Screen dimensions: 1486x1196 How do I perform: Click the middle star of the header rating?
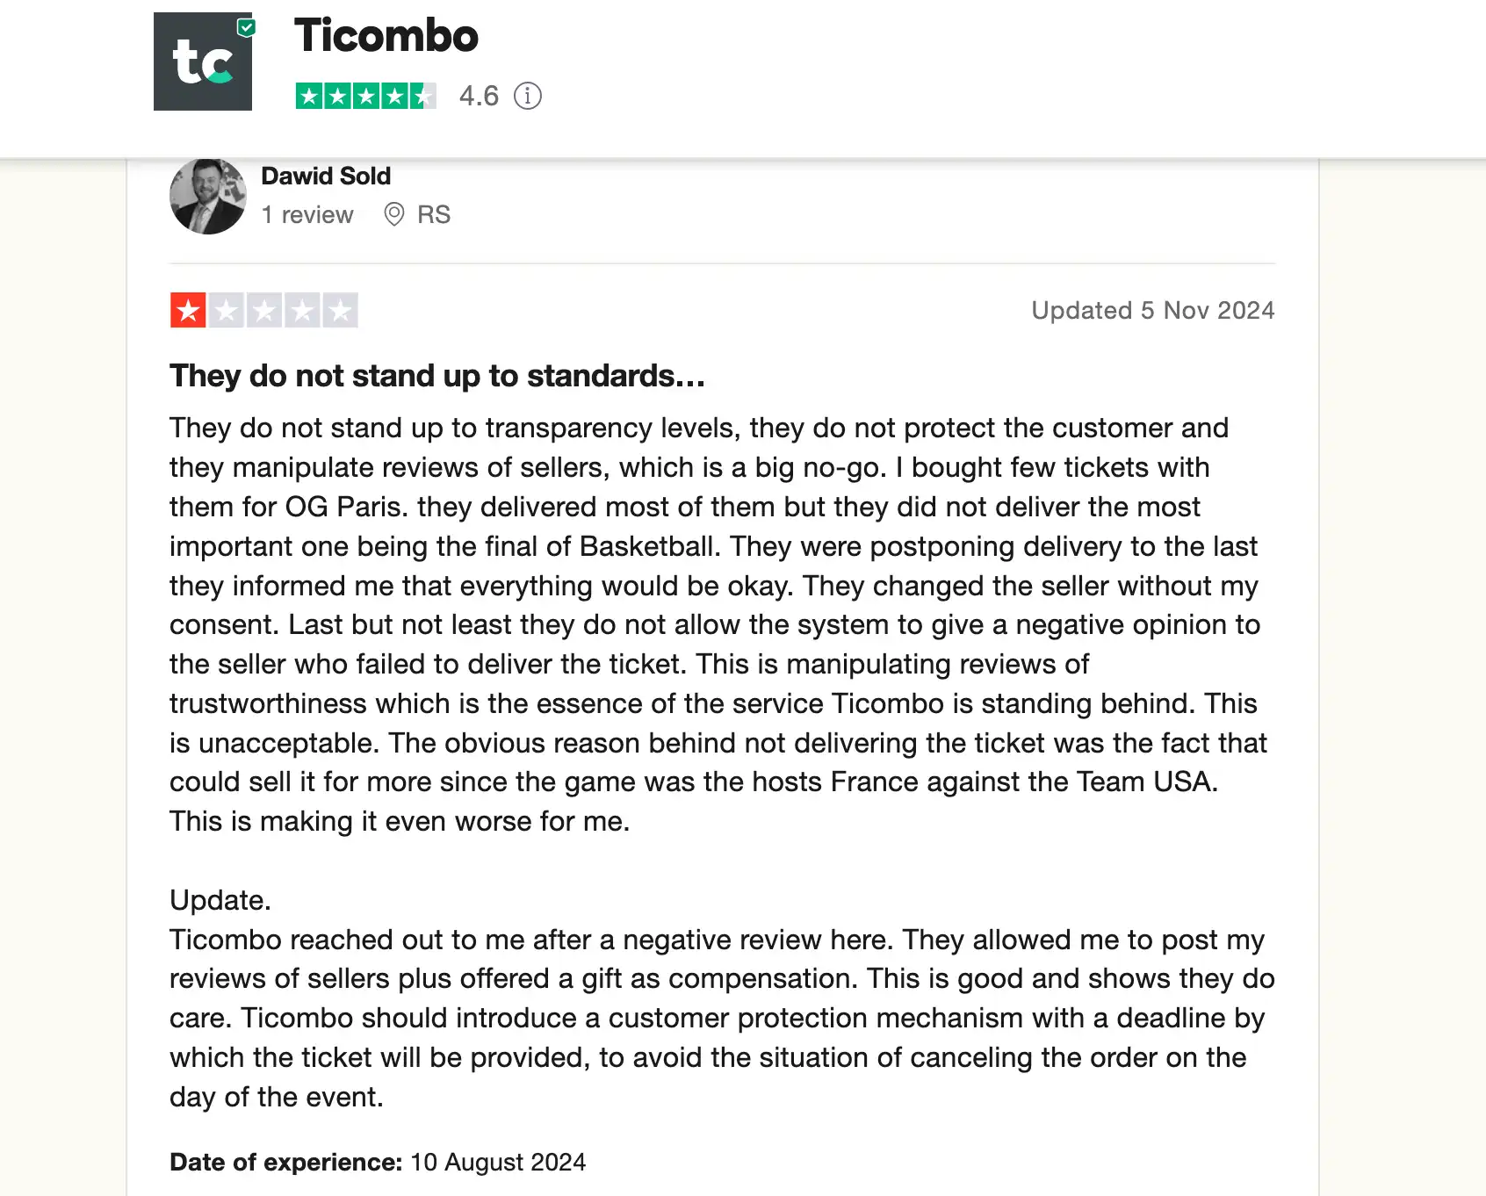pos(366,97)
